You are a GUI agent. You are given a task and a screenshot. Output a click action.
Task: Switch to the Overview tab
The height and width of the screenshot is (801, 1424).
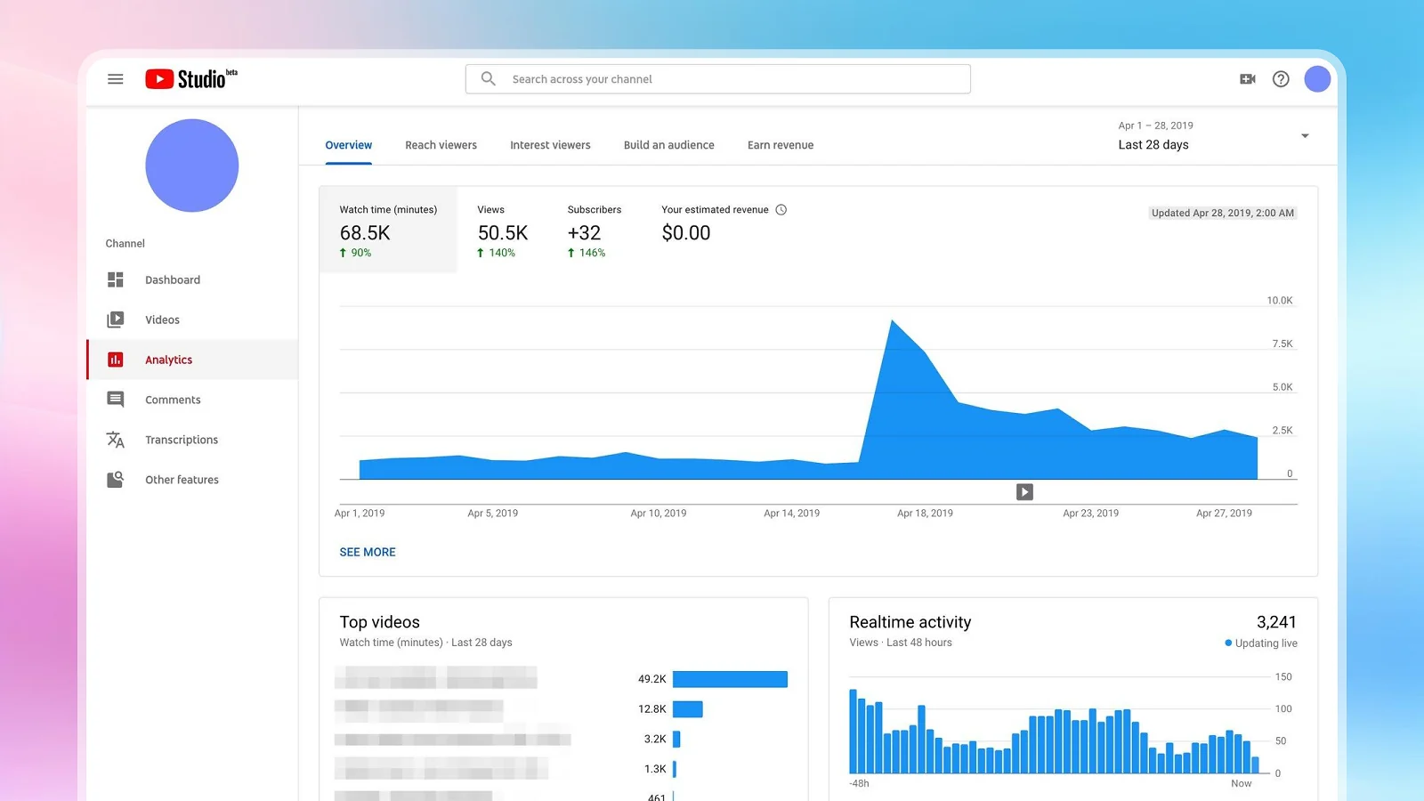tap(349, 145)
